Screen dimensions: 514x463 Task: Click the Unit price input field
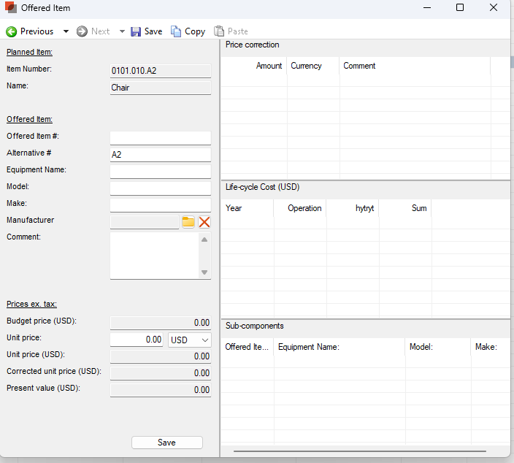[137, 340]
